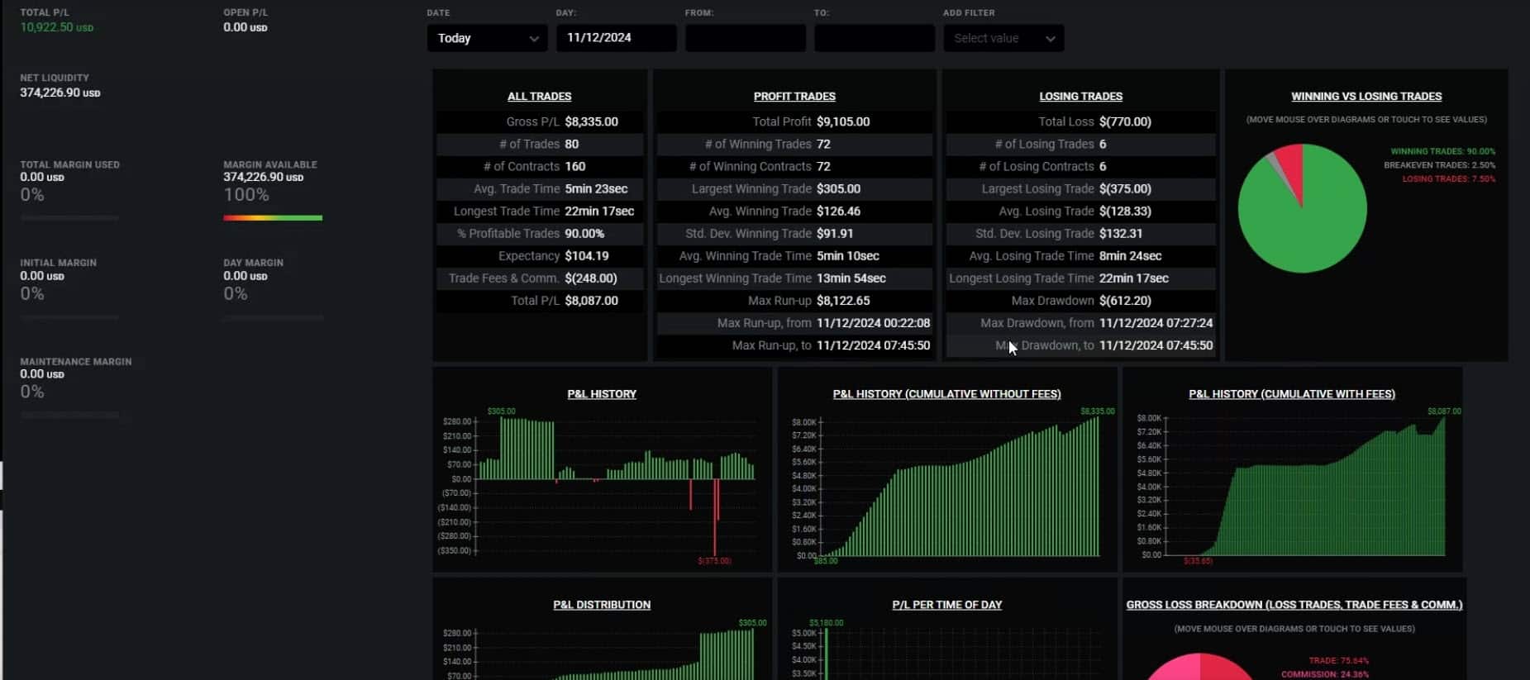
Task: Click the Max Run-up value $8,122.65
Action: click(x=843, y=301)
